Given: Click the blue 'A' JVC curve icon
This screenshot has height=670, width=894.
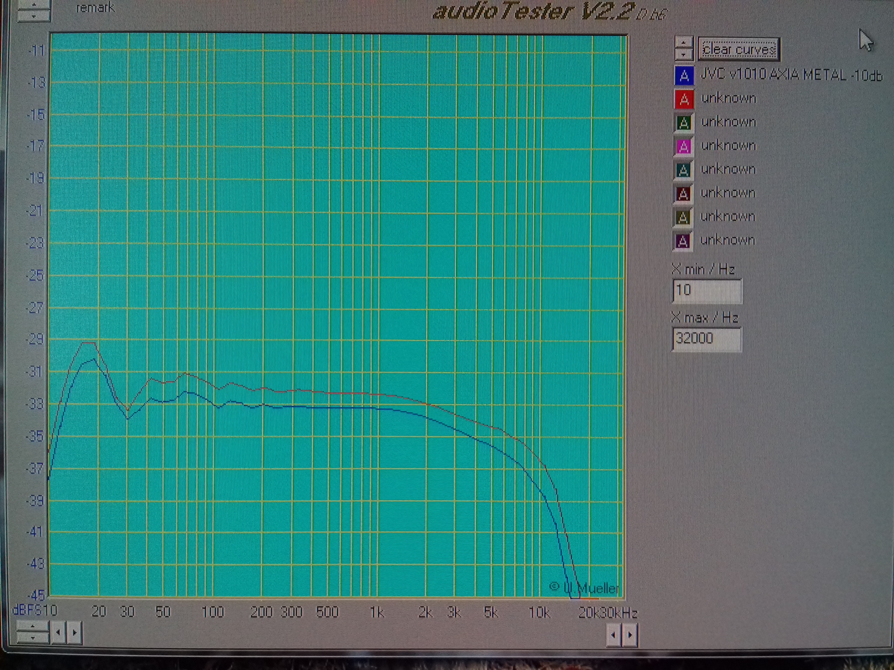Looking at the screenshot, I should (x=684, y=75).
